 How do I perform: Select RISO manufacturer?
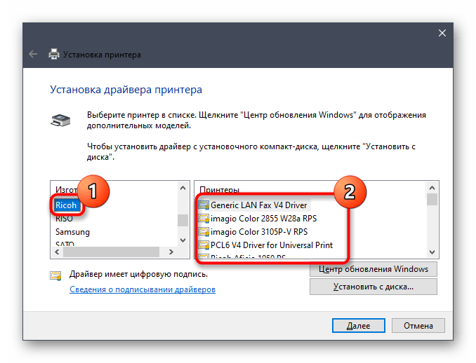click(65, 219)
